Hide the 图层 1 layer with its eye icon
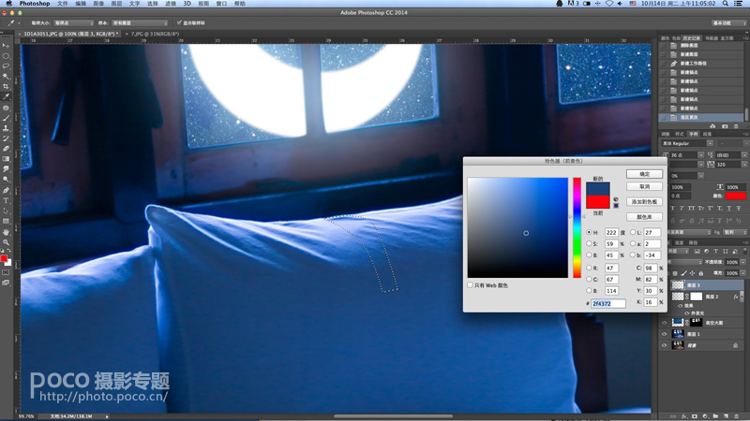This screenshot has width=750, height=421. (664, 334)
